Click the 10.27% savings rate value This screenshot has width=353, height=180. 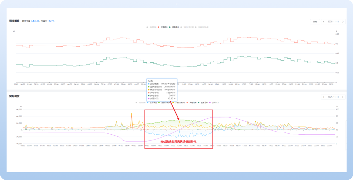click(x=51, y=21)
